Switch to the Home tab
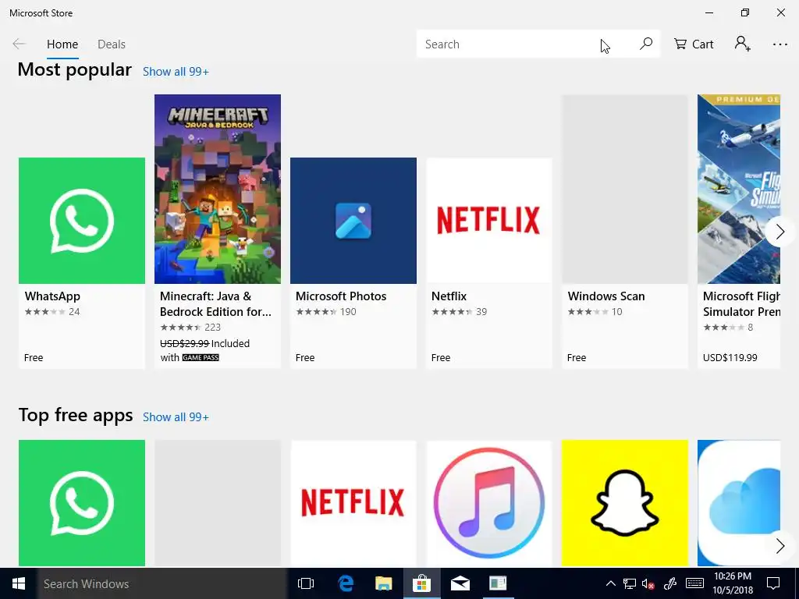This screenshot has height=599, width=799. [62, 44]
